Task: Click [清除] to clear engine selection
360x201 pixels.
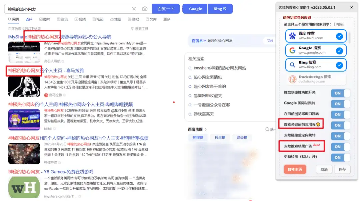Action: 339,24
